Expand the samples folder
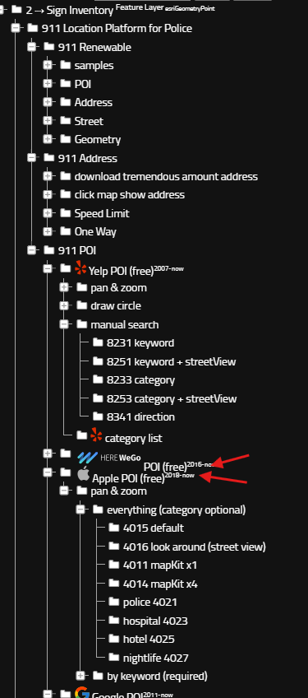This screenshot has height=698, width=308. (x=48, y=66)
